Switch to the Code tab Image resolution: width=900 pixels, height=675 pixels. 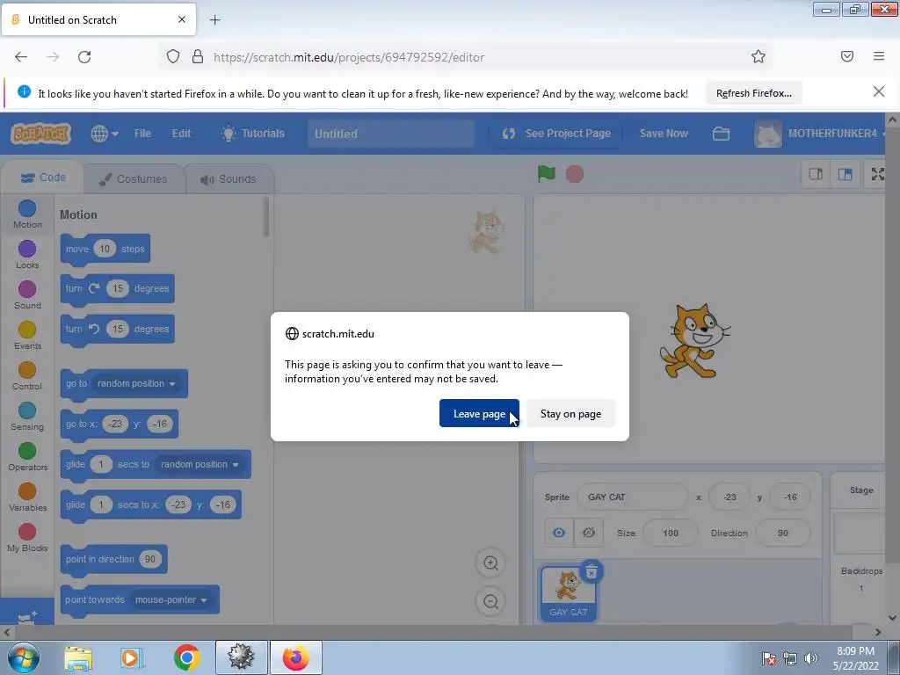pyautogui.click(x=43, y=178)
